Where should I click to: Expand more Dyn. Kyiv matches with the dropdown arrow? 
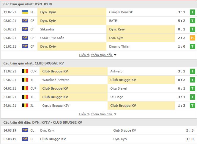[x=115, y=55]
